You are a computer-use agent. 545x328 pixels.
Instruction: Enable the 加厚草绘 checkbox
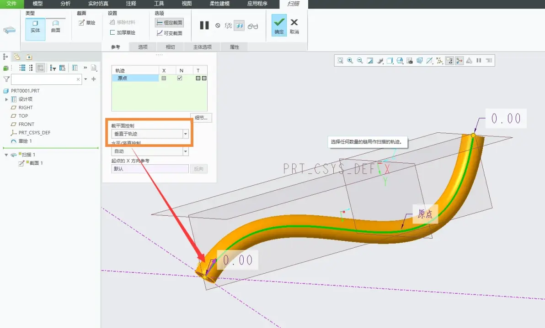112,32
